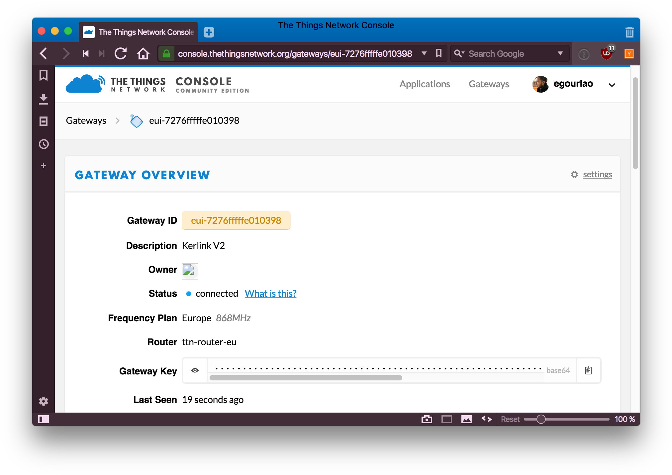Open the uBlock Origin extension
672x475 pixels.
click(x=607, y=53)
